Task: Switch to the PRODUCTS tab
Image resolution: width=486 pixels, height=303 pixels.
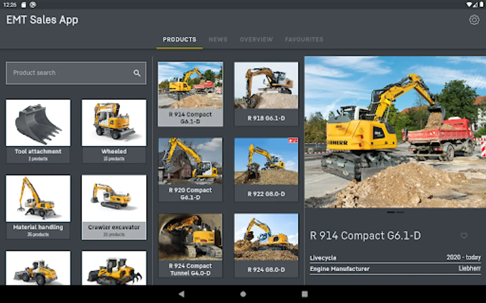Action: coord(180,40)
